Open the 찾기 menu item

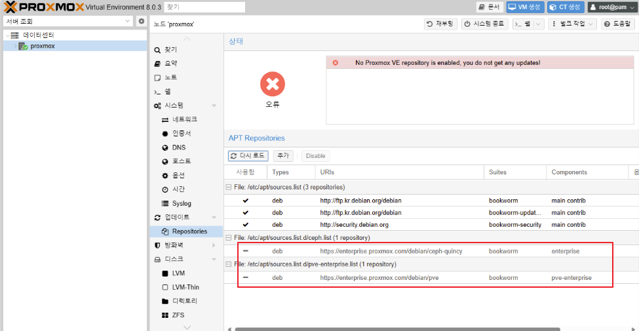[x=186, y=50]
